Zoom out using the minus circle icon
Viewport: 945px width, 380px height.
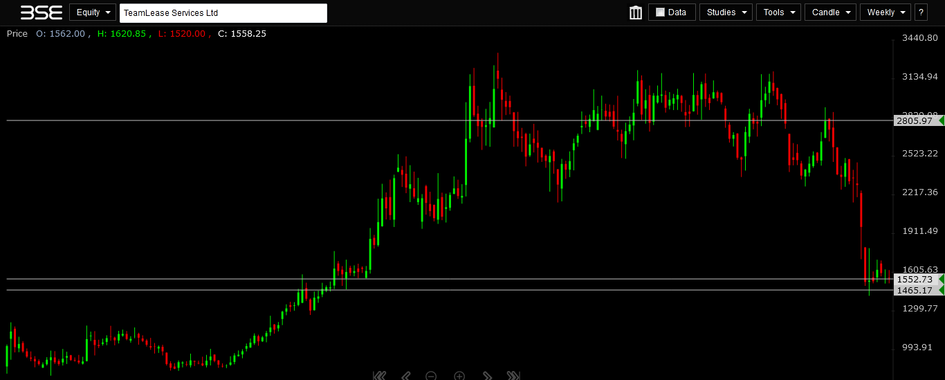pos(431,376)
